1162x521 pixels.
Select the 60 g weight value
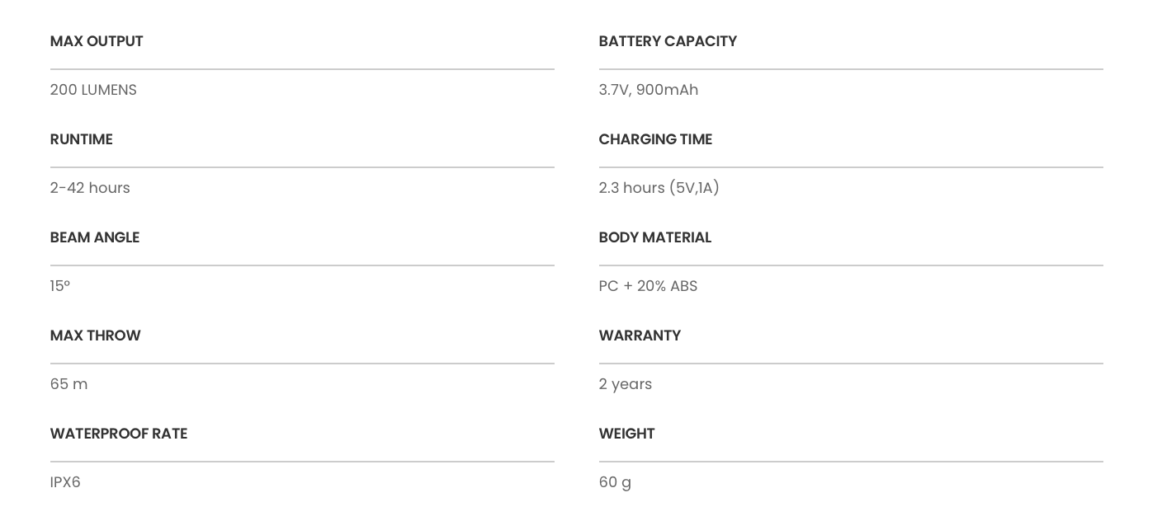[x=615, y=482]
